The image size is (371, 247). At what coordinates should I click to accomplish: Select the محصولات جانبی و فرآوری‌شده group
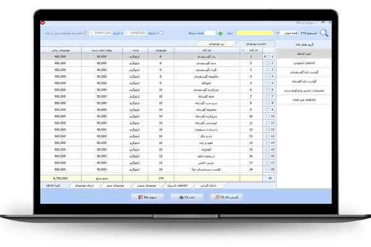click(x=304, y=91)
